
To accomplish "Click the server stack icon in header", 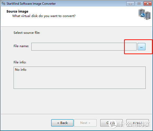I will click(x=144, y=14).
